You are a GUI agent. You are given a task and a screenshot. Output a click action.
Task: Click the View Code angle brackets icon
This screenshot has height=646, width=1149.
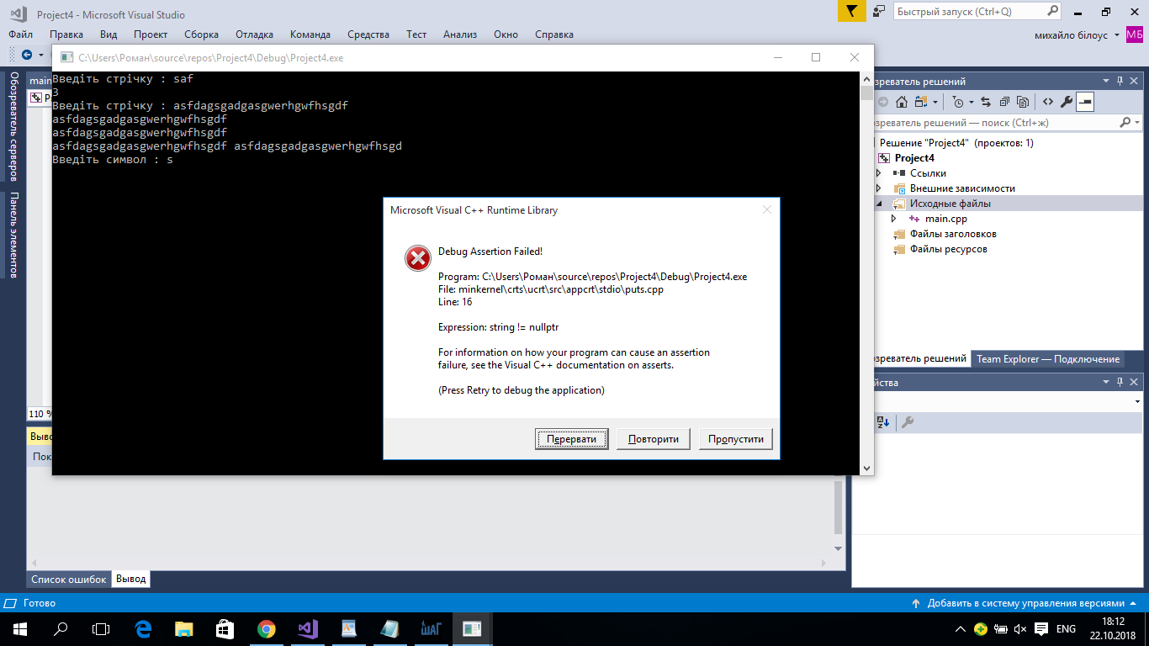coord(1047,102)
